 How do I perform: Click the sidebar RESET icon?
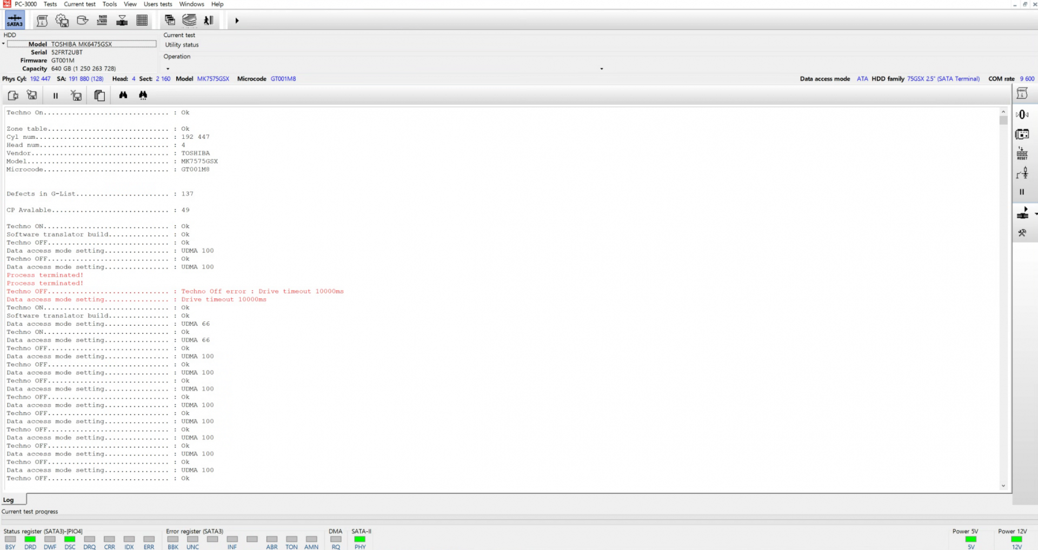(1022, 153)
